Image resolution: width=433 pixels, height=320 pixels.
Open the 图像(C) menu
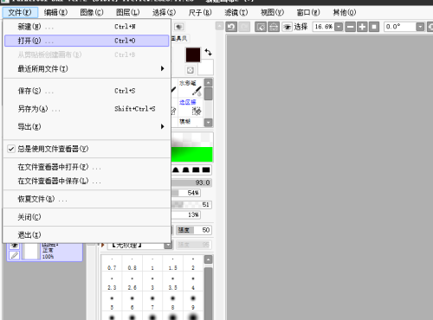click(x=92, y=12)
